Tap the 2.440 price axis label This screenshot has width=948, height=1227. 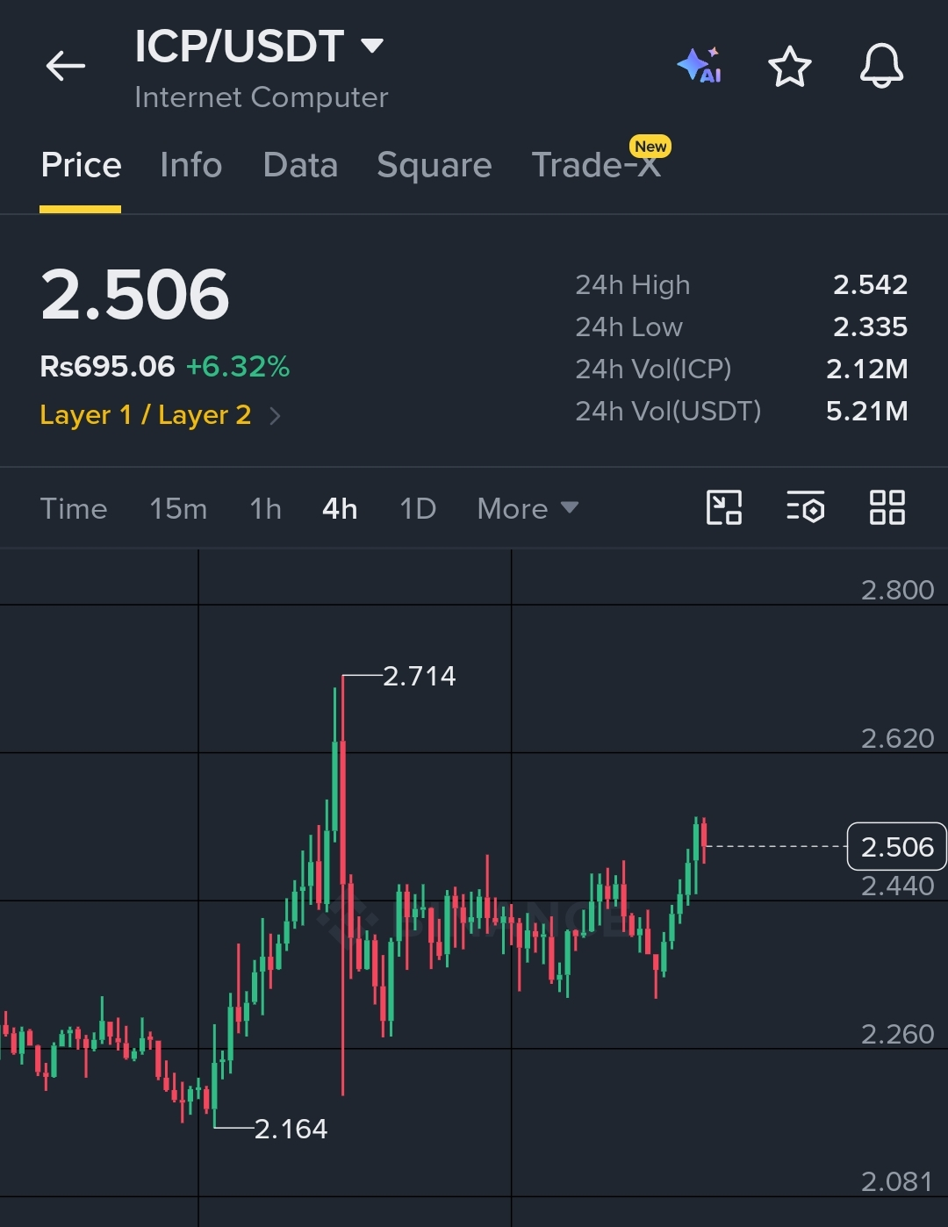tap(897, 886)
